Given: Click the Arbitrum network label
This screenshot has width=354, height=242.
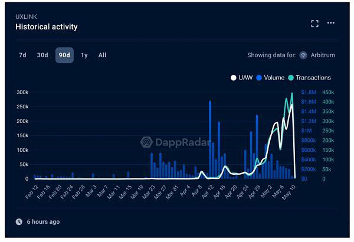Looking at the screenshot, I should point(324,55).
